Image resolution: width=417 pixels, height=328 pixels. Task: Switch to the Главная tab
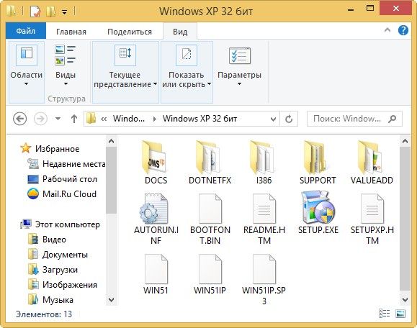(x=71, y=32)
